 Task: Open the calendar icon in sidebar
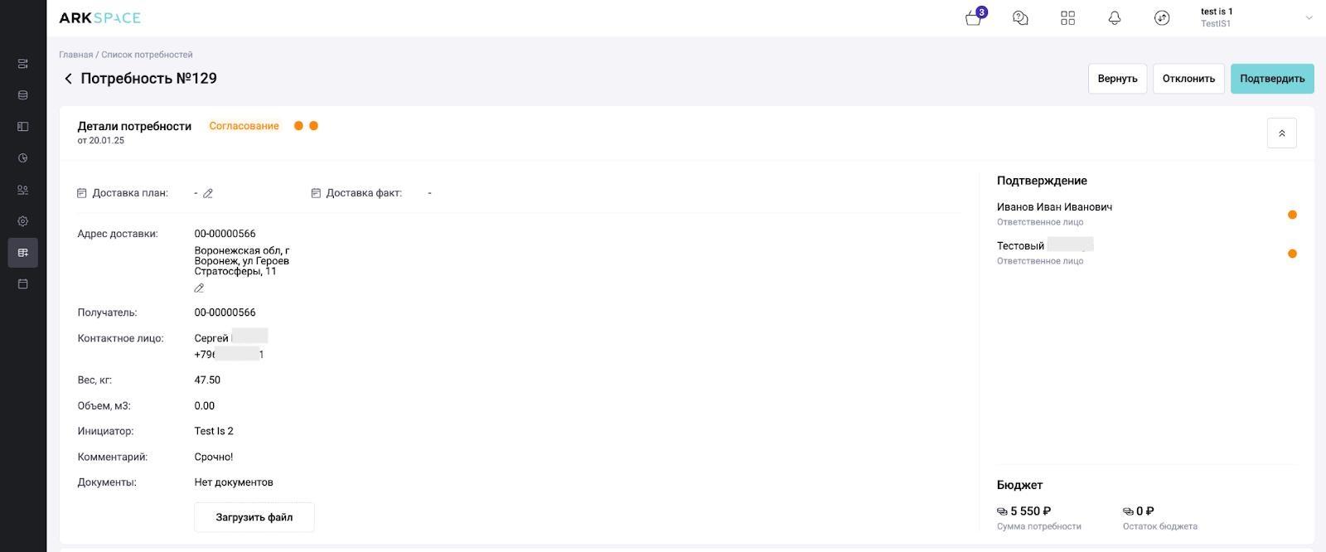pos(23,284)
